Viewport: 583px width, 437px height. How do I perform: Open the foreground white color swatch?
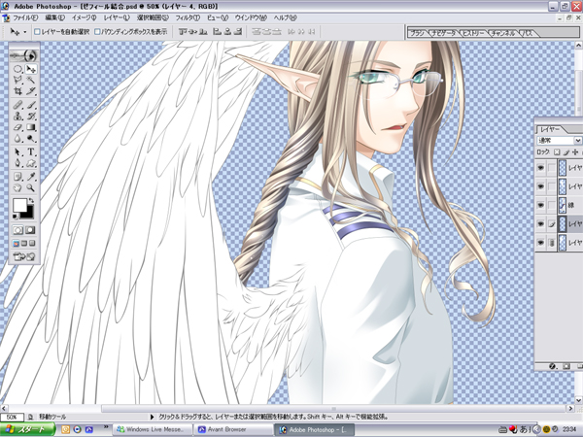tap(19, 205)
